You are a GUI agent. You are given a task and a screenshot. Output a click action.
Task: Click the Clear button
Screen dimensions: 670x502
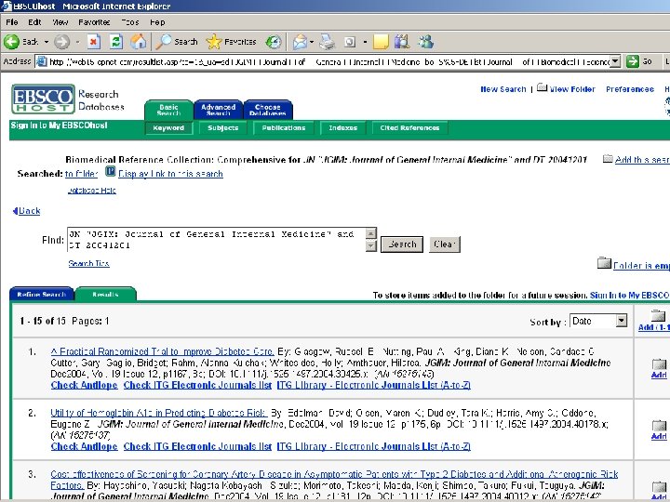click(x=445, y=244)
